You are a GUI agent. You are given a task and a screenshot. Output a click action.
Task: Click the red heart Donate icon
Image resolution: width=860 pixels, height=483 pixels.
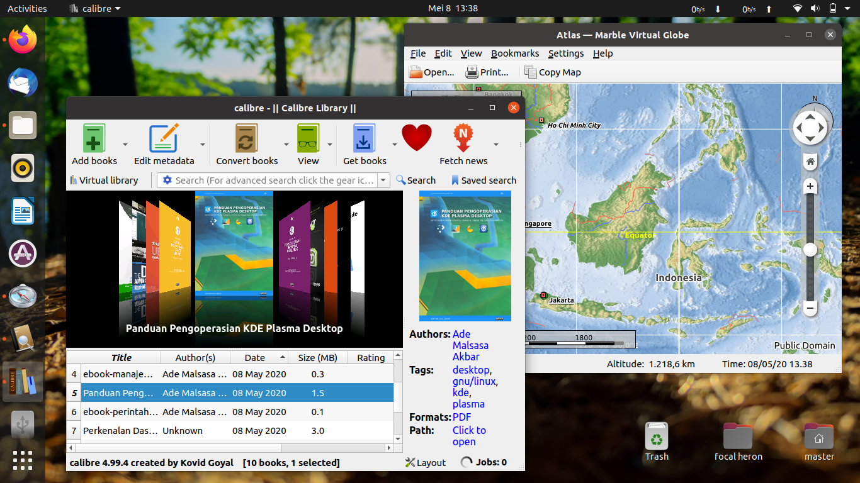[x=417, y=138]
